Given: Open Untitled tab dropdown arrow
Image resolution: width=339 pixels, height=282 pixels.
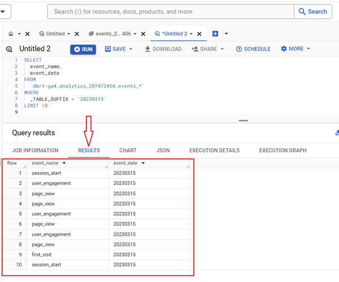Looking at the screenshot, I should pyautogui.click(x=68, y=34).
